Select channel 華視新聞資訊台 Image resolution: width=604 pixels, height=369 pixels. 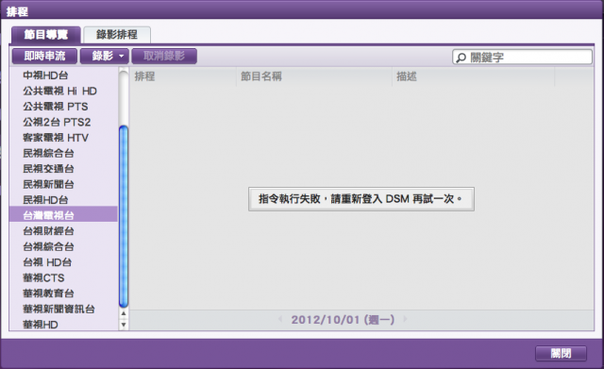[63, 309]
